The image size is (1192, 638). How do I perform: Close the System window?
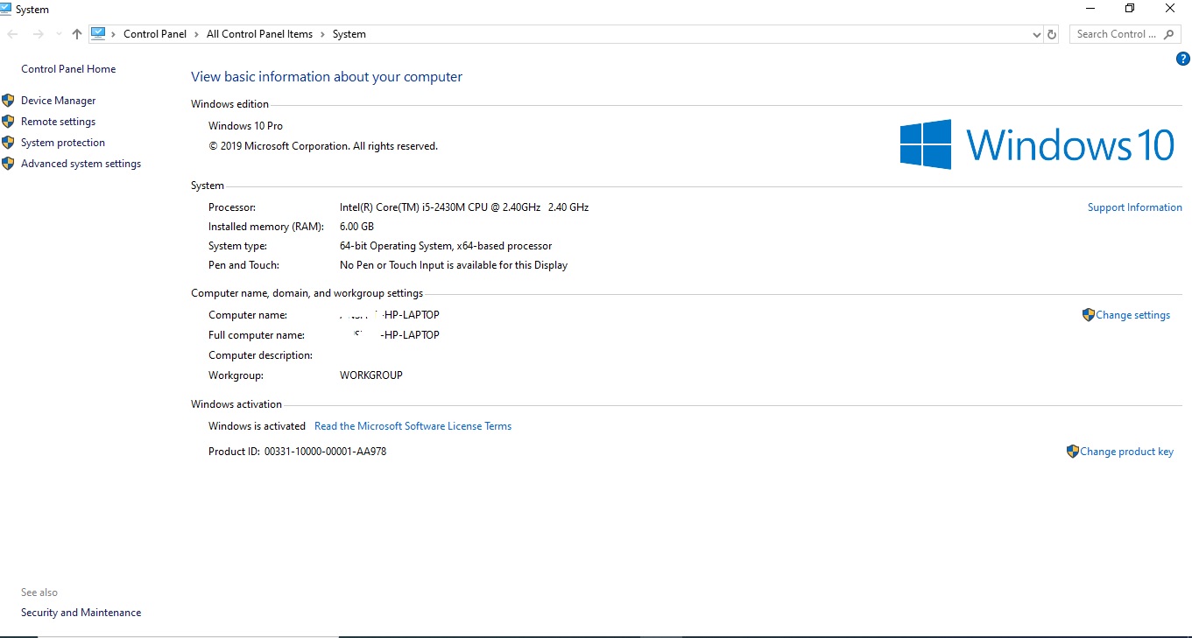pos(1170,9)
